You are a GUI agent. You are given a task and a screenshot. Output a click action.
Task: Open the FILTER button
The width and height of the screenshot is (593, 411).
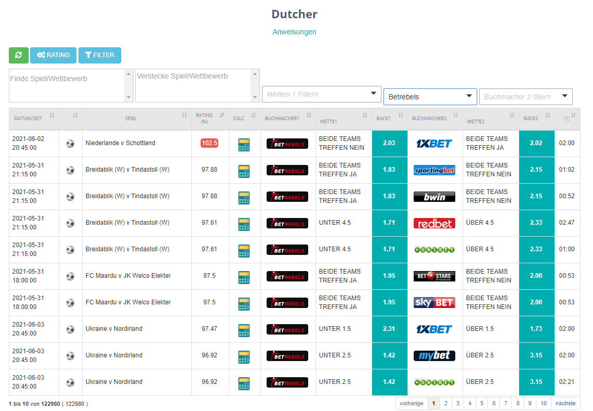point(100,55)
